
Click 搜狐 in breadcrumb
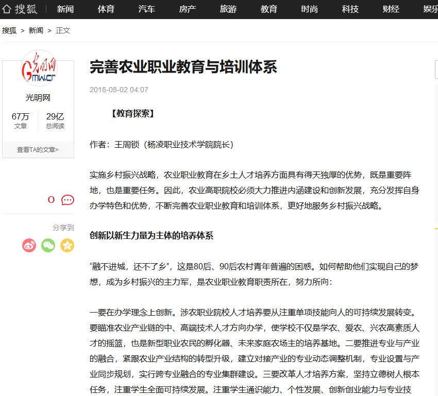tap(9, 30)
